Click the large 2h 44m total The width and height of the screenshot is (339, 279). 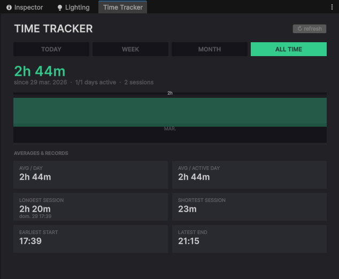click(x=40, y=71)
